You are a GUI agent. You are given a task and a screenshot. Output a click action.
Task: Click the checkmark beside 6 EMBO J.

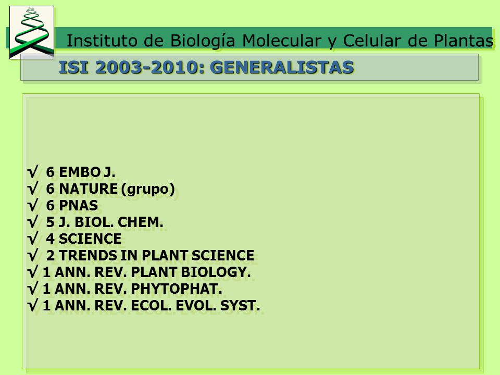tap(33, 171)
